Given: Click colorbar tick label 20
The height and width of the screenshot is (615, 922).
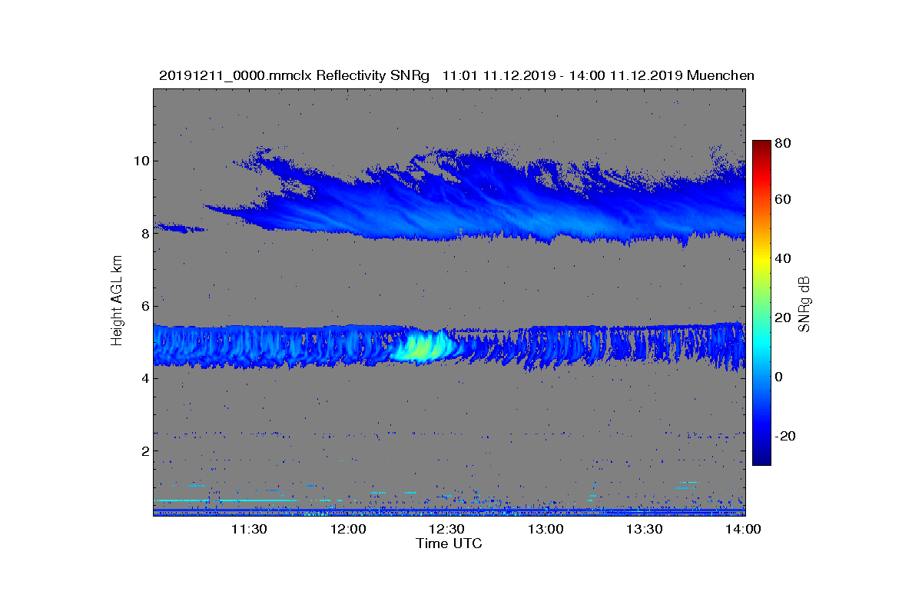Looking at the screenshot, I should tap(784, 317).
